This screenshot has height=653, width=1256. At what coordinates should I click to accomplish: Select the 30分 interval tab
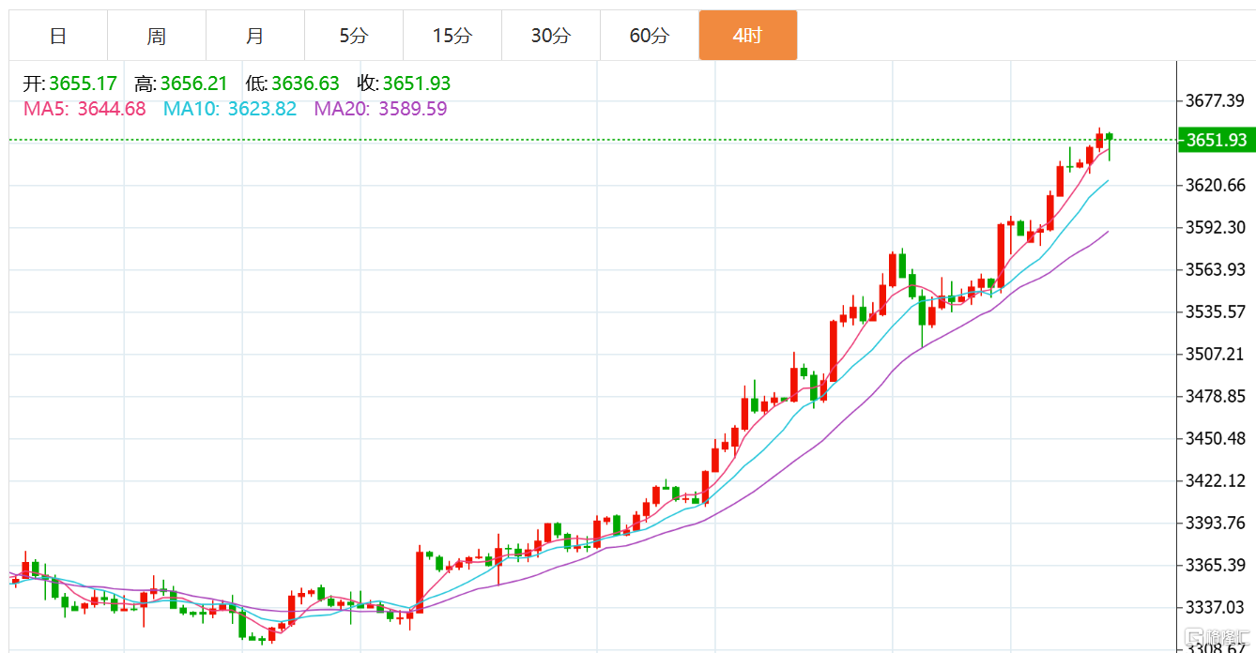551,36
